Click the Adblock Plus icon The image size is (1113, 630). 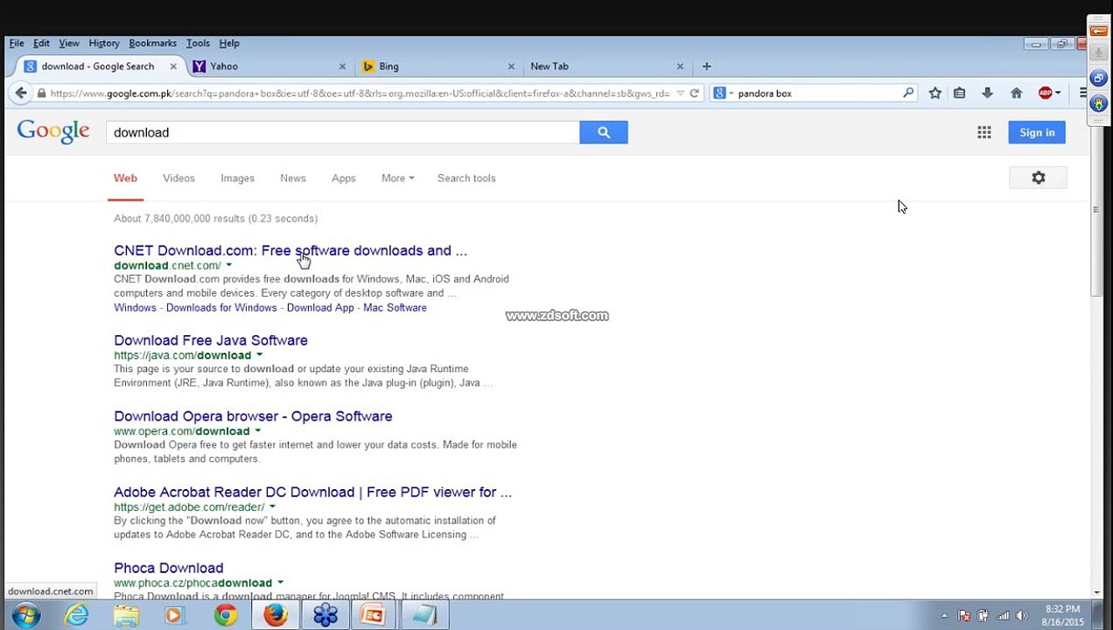[x=1046, y=93]
